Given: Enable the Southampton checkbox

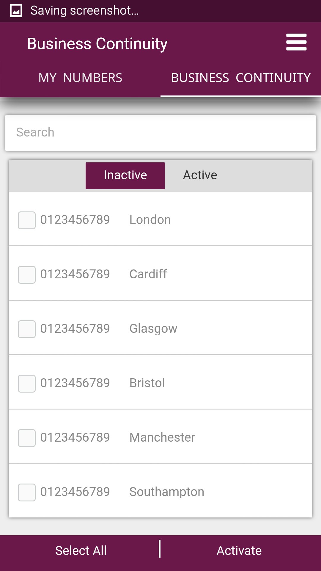Looking at the screenshot, I should [x=27, y=492].
